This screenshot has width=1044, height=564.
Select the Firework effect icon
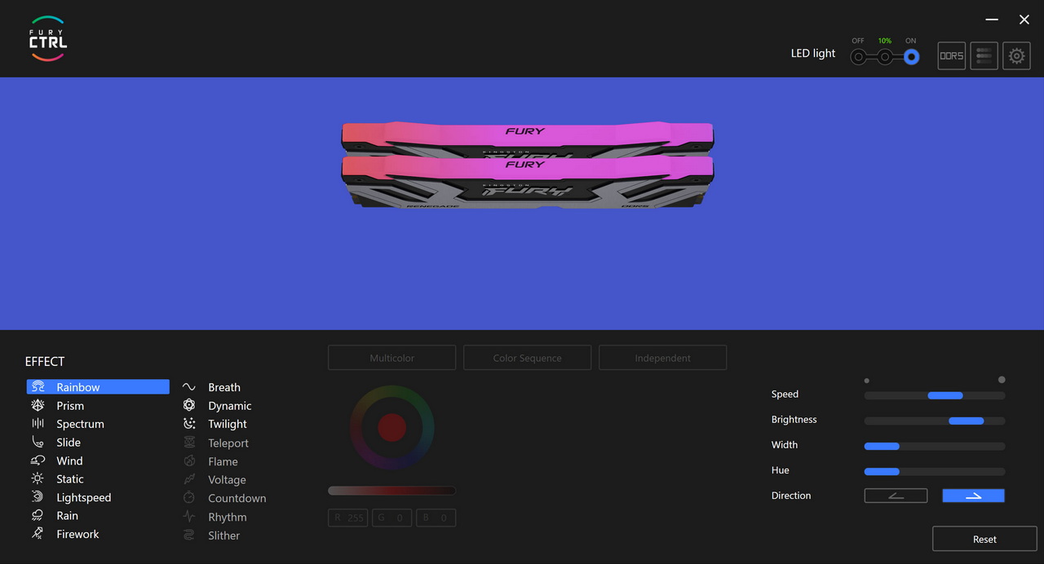coord(38,534)
